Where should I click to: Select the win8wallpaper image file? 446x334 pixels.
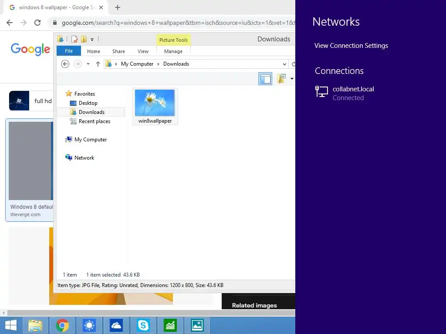coord(155,107)
